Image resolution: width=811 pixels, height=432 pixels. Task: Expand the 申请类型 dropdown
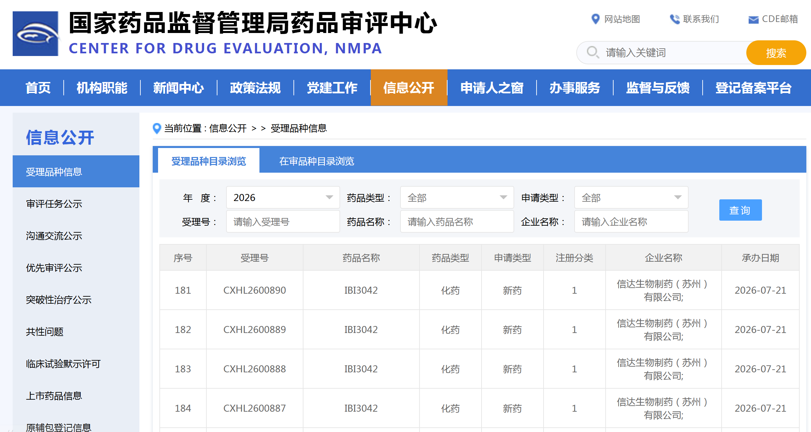click(631, 197)
